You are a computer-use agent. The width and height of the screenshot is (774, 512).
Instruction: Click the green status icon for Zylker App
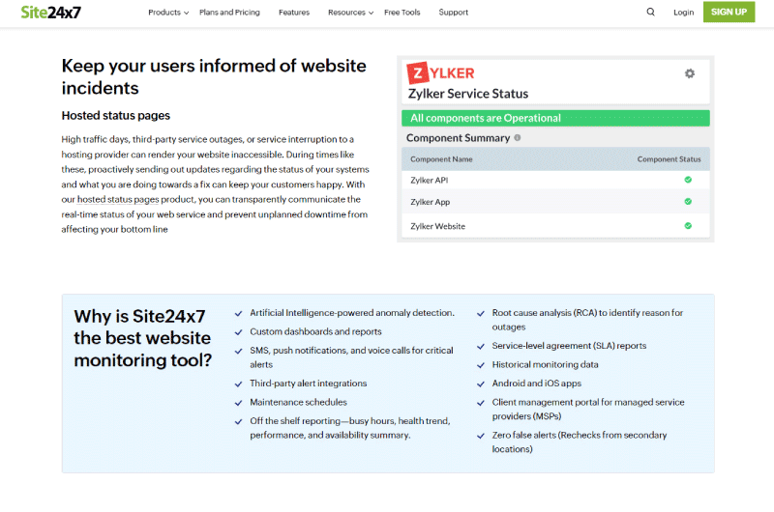[x=688, y=202]
